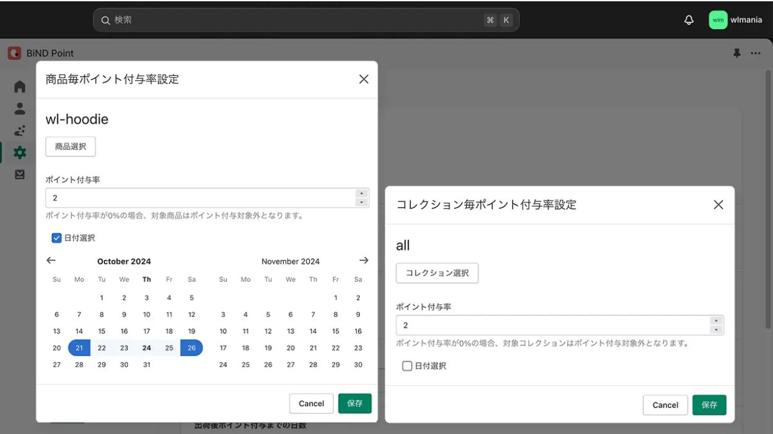Click the BiND Point app title
This screenshot has height=434, width=773.
(50, 54)
